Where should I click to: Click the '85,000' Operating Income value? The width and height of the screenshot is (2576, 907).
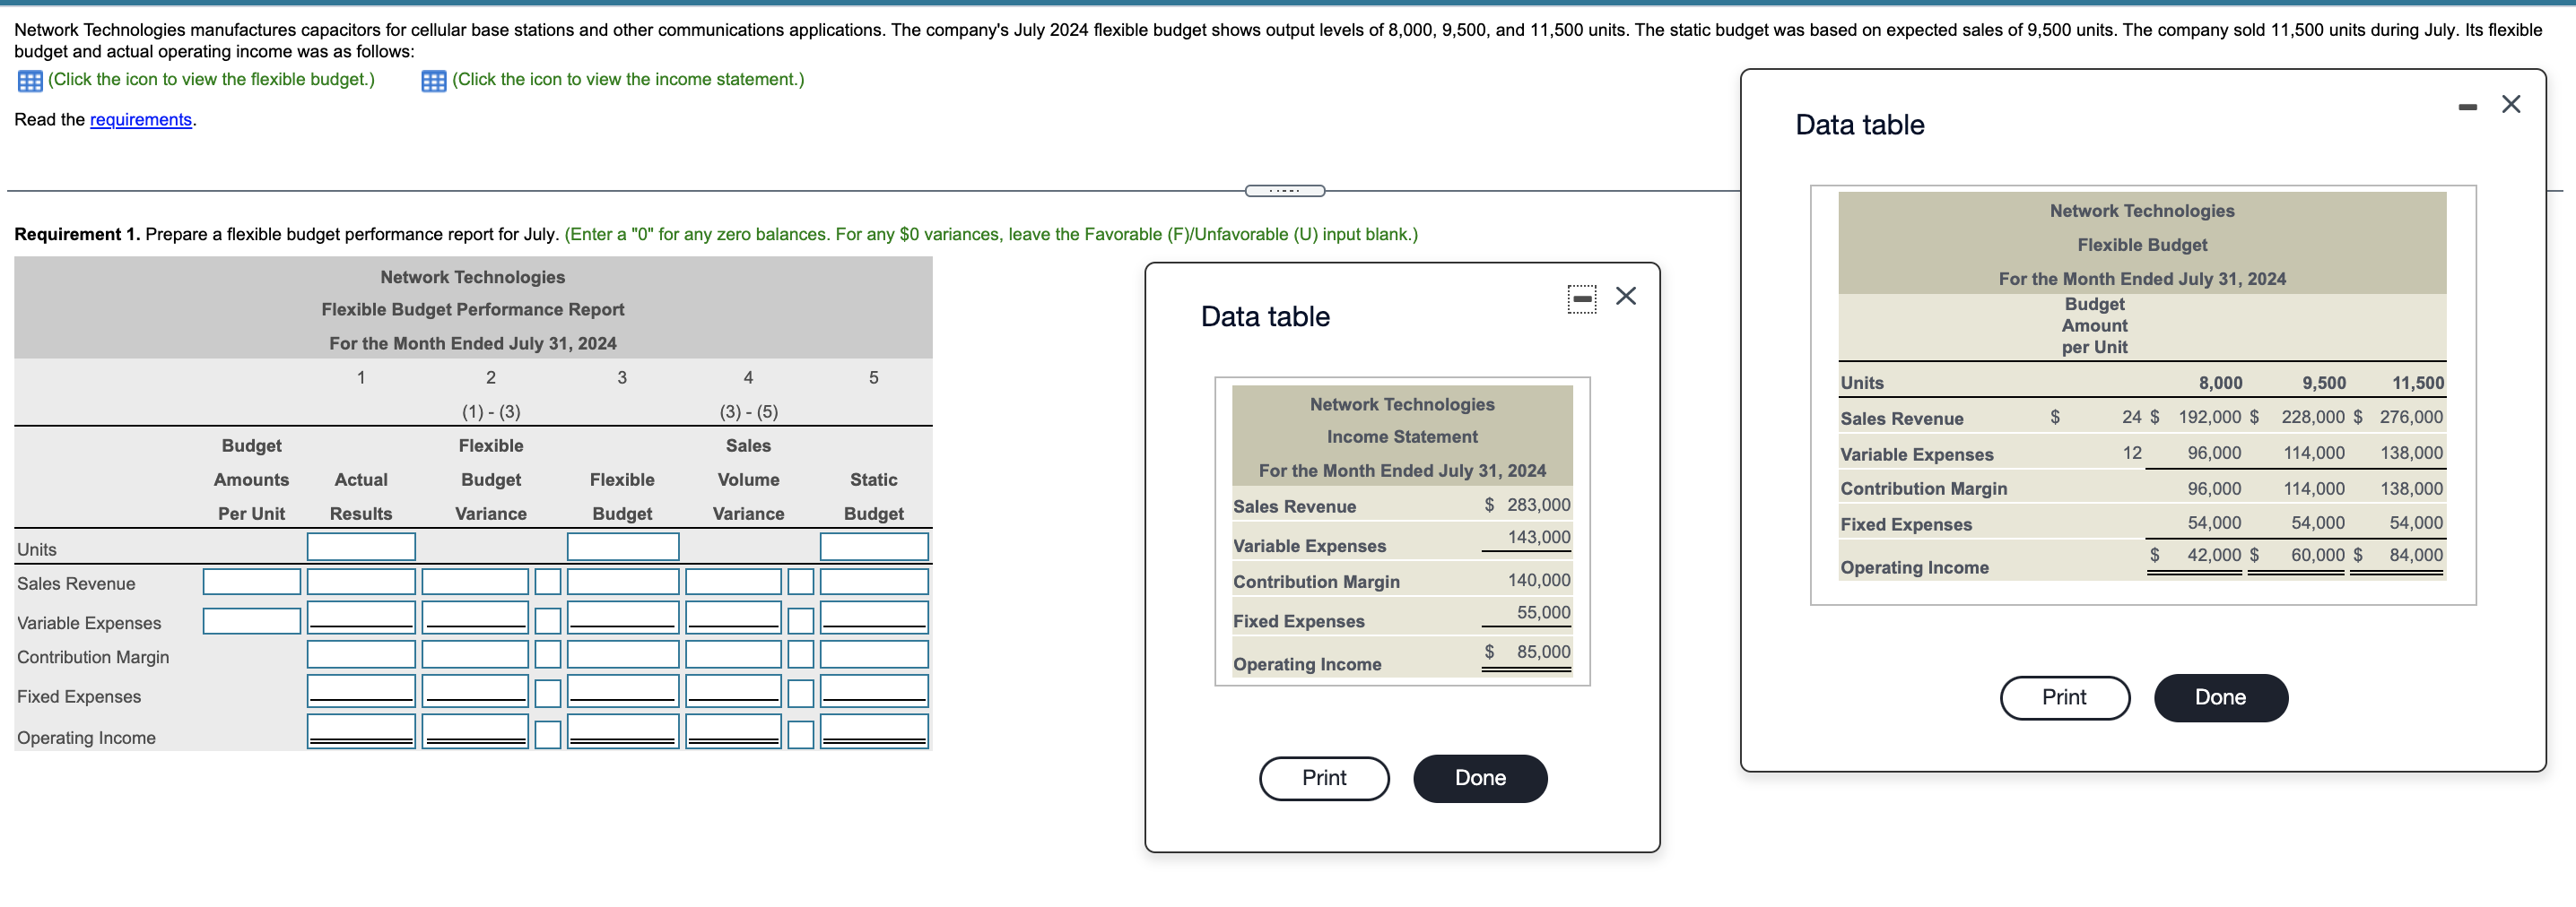tap(1543, 652)
